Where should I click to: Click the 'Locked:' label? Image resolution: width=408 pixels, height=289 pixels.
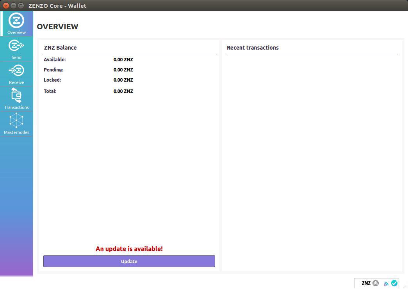coord(52,80)
